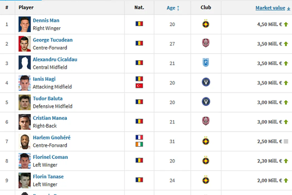Click Cristian Manea's portrait photo

point(24,122)
